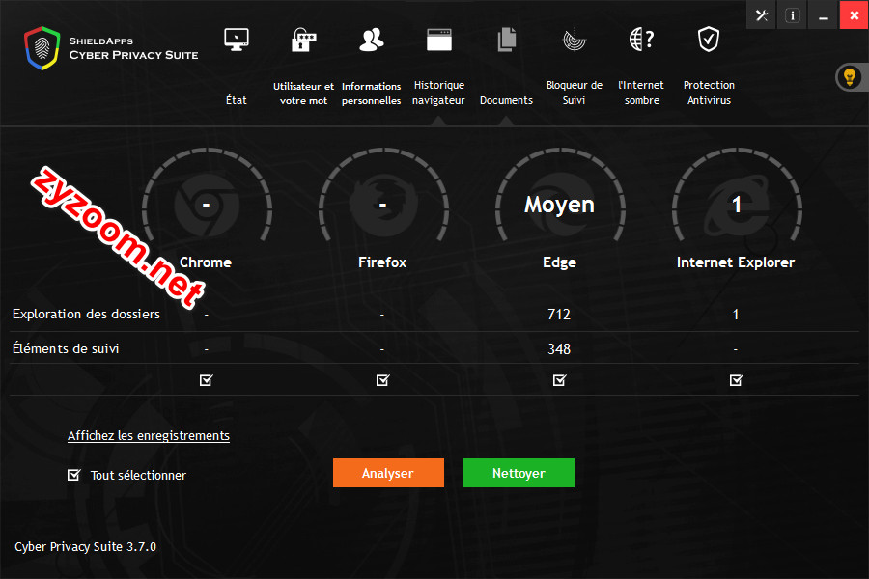
Task: Click the Edge gauge showing Moyen
Action: tap(560, 195)
